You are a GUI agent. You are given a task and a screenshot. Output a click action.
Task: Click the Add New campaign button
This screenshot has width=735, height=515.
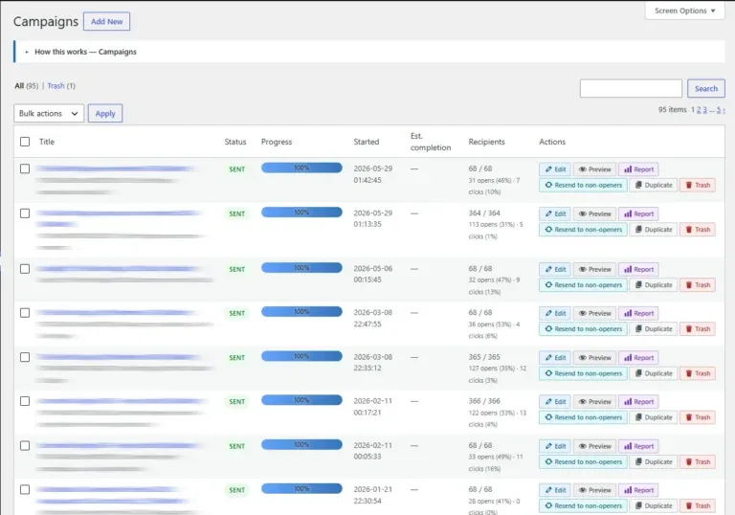pyautogui.click(x=106, y=22)
